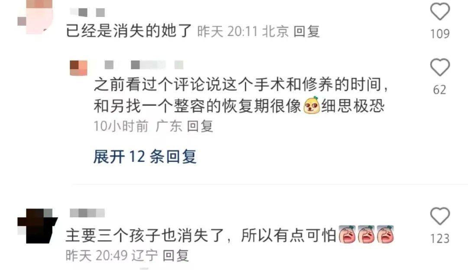Open the orange-brown reply author's avatar
The height and width of the screenshot is (270, 468).
click(x=78, y=68)
